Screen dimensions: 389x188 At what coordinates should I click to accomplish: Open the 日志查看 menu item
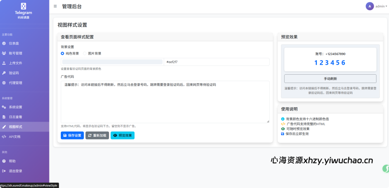[15, 117]
